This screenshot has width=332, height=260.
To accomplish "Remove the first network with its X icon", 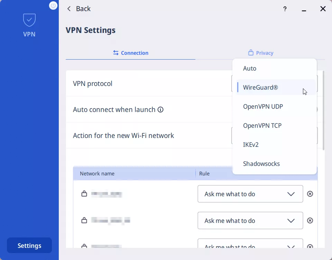I will pyautogui.click(x=310, y=194).
